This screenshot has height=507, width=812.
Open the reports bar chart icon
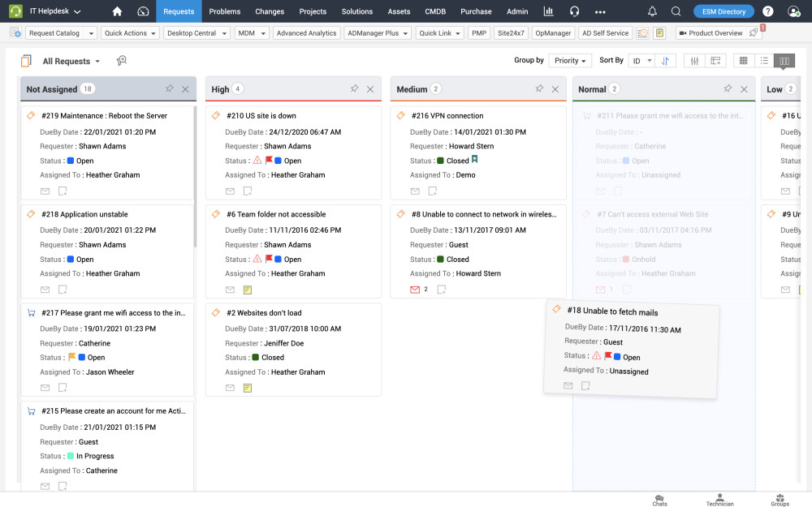point(548,11)
